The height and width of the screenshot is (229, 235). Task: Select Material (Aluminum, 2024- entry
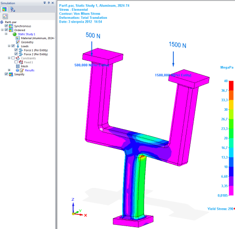pos(38,38)
